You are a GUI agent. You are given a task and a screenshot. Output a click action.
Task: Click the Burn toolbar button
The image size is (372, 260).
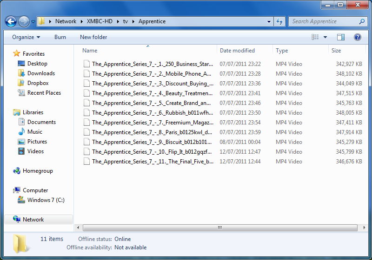coord(60,37)
